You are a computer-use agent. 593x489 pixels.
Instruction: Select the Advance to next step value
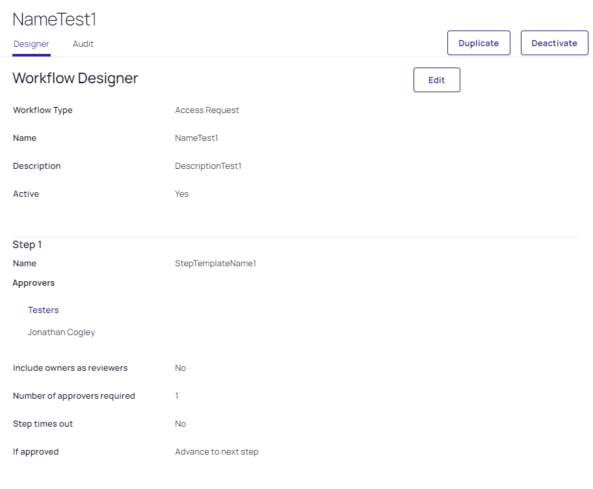pos(217,451)
